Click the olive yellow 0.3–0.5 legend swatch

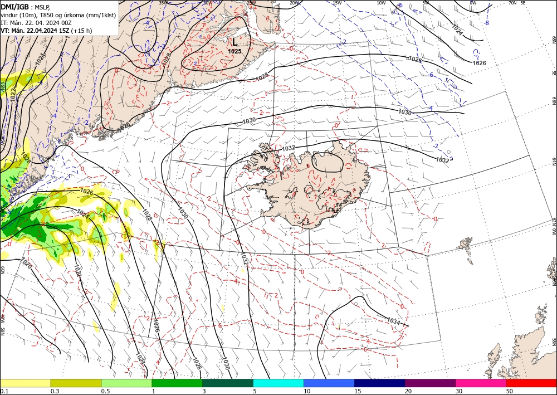pyautogui.click(x=76, y=383)
